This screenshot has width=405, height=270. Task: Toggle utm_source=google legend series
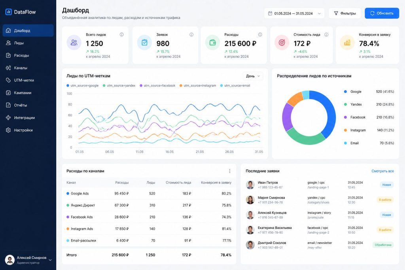coord(82,85)
